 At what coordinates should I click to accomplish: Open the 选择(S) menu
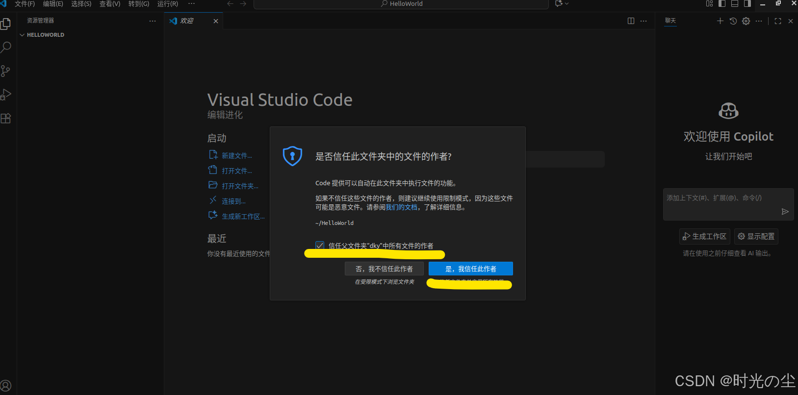click(81, 3)
